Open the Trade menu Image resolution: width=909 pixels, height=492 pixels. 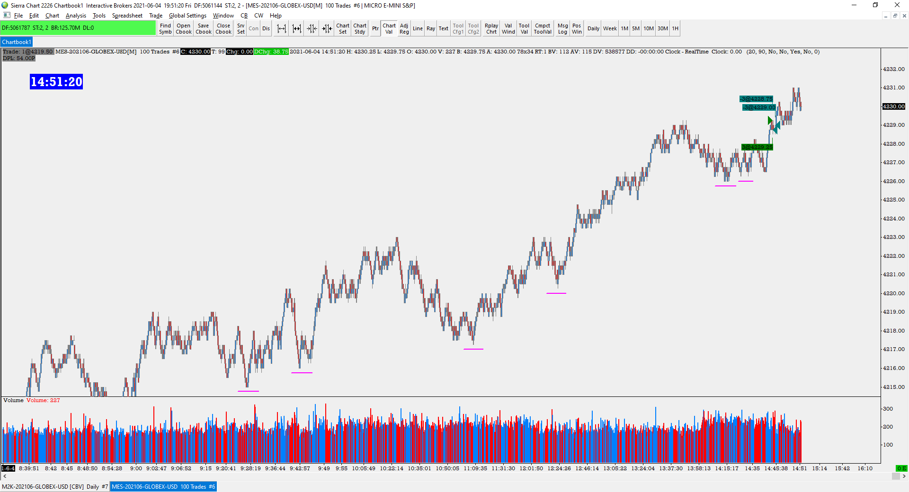tap(156, 16)
